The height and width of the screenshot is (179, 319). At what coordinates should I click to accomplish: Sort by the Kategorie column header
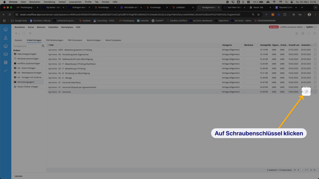click(x=227, y=45)
